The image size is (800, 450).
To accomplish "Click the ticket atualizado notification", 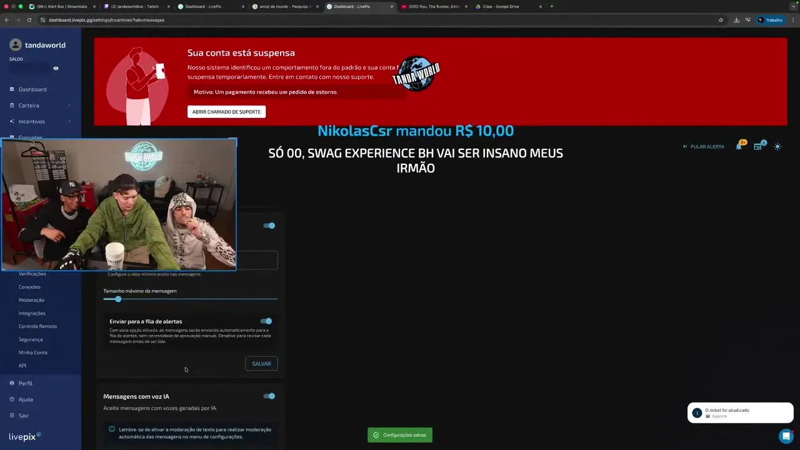I will coord(741,413).
